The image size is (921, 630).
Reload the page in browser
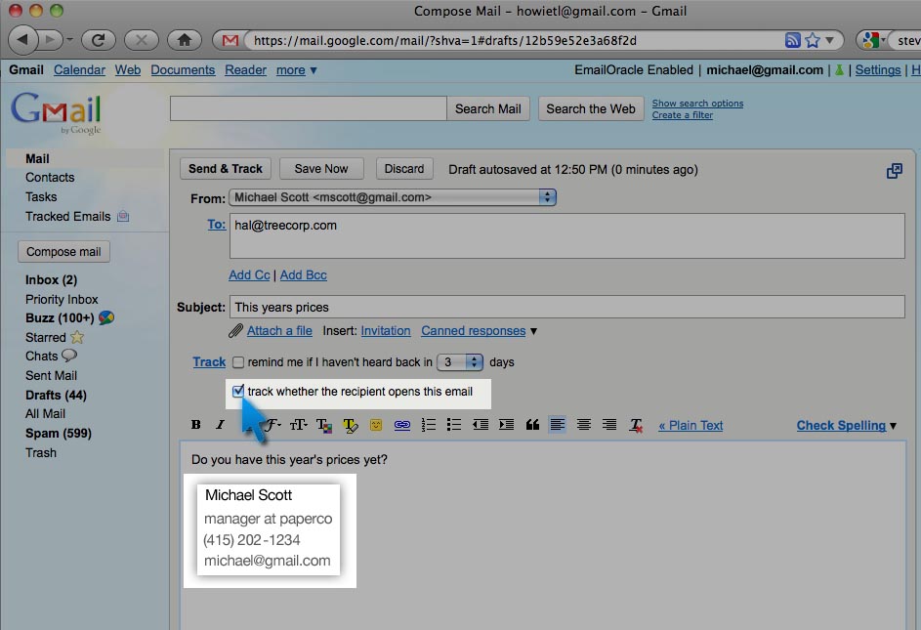[x=99, y=40]
